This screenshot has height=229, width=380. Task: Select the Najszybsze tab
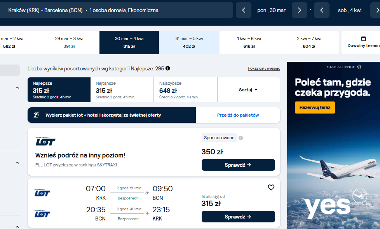[186, 90]
